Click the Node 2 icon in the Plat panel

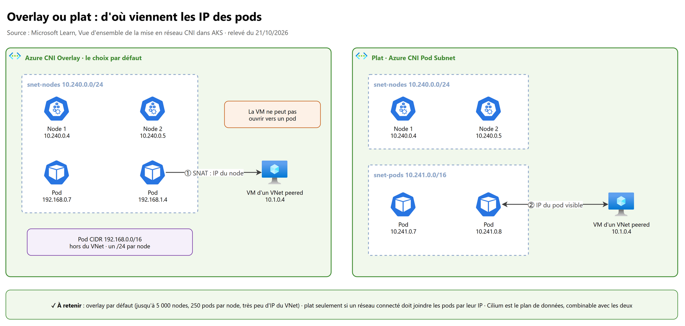coord(488,109)
